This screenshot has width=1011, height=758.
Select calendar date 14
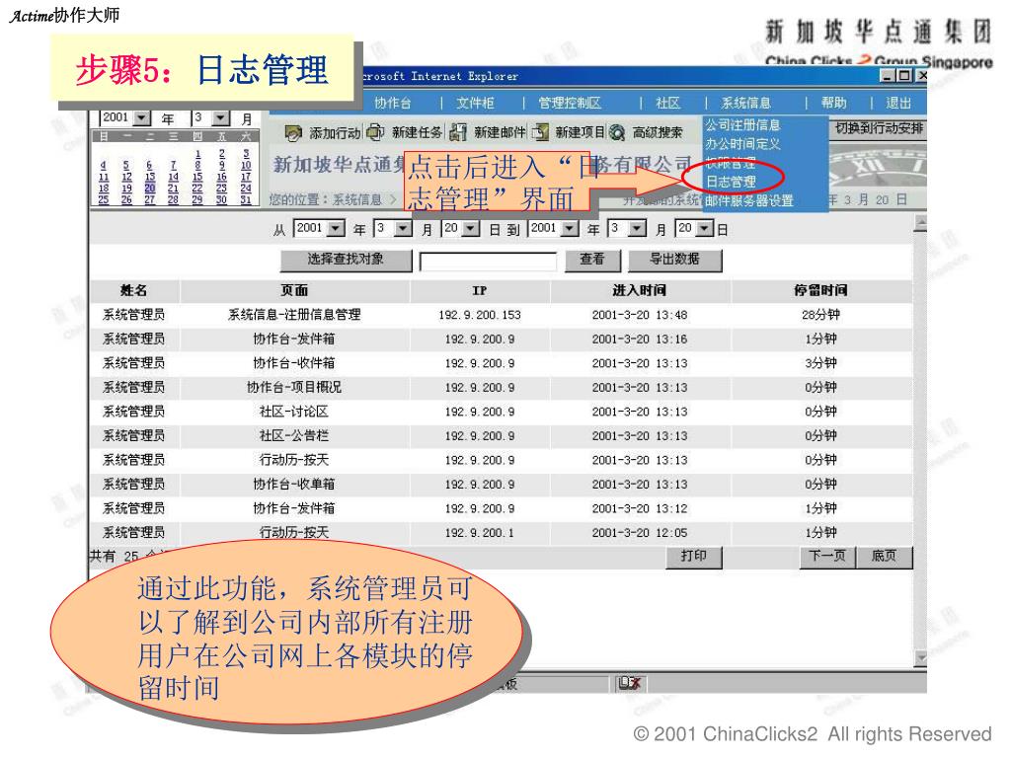click(x=174, y=177)
